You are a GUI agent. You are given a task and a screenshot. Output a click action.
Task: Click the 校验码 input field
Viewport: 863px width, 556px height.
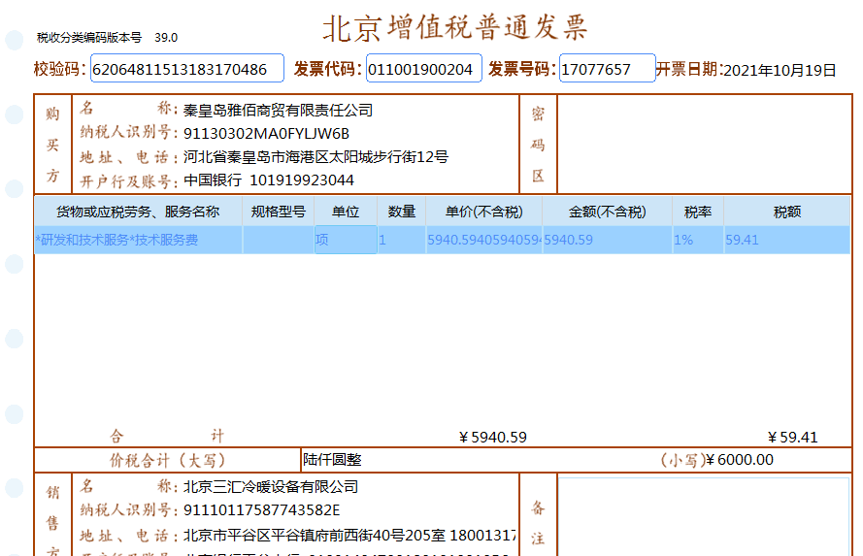tap(187, 68)
